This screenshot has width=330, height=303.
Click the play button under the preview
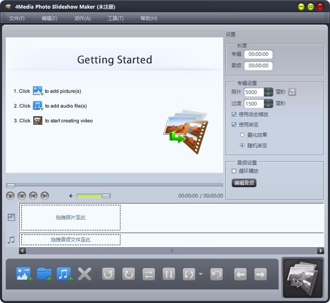tap(10, 196)
